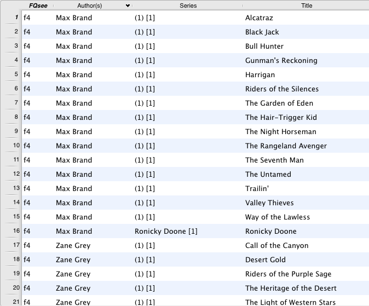Click the Gunman's Reckoning title

281,60
